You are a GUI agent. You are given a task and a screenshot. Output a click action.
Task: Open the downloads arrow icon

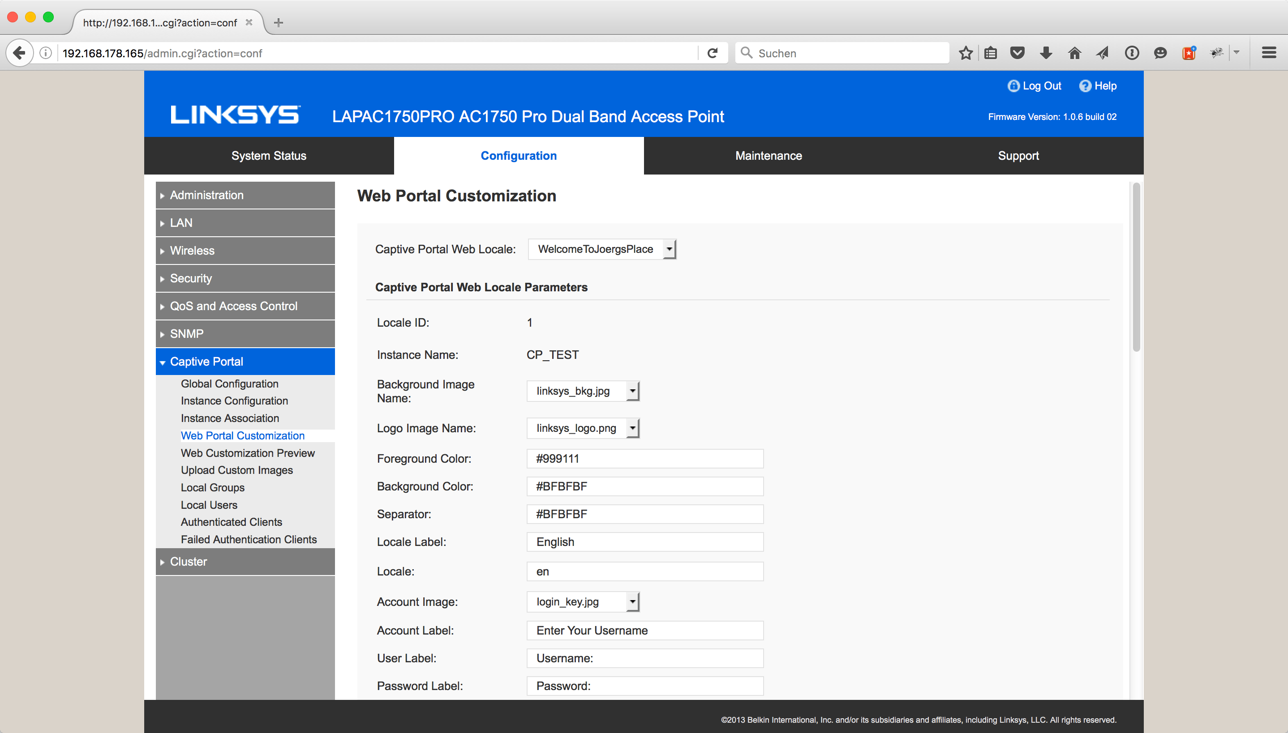1046,53
